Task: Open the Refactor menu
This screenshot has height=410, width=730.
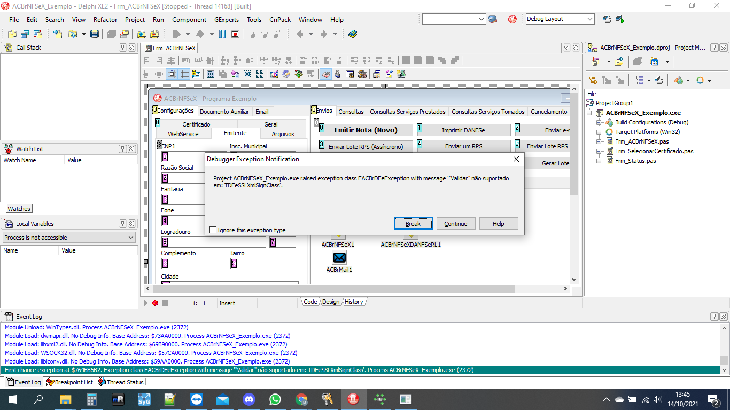Action: [x=105, y=20]
